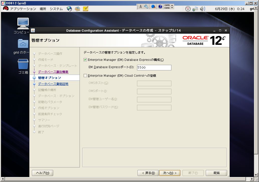Open the input method help question icon
Image resolution: width=259 pixels, height=182 pixels.
pyautogui.click(x=160, y=7)
